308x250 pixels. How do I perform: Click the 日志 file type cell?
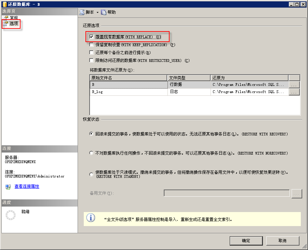[189, 92]
